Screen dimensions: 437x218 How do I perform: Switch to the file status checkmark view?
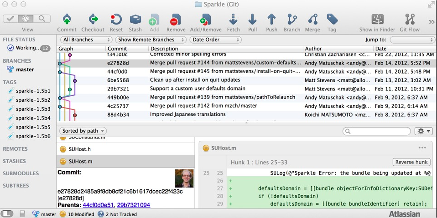[x=10, y=19]
